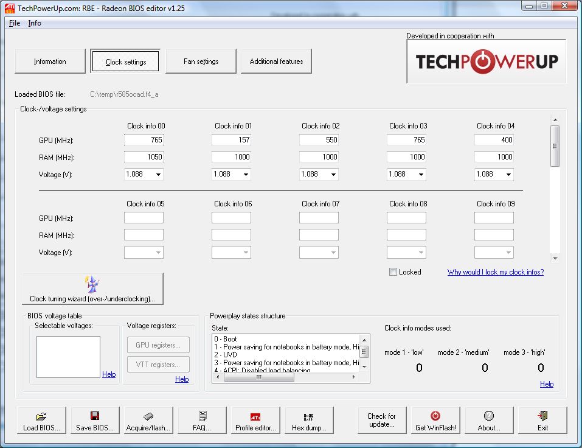Open the File menu
This screenshot has height=448, width=582.
pyautogui.click(x=15, y=23)
